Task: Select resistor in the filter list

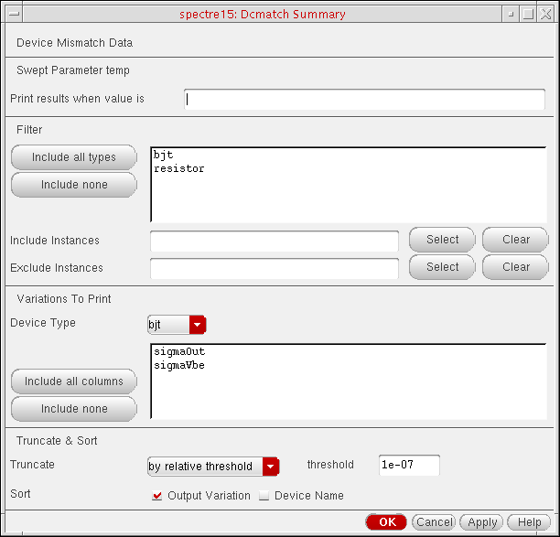Action: coord(179,169)
